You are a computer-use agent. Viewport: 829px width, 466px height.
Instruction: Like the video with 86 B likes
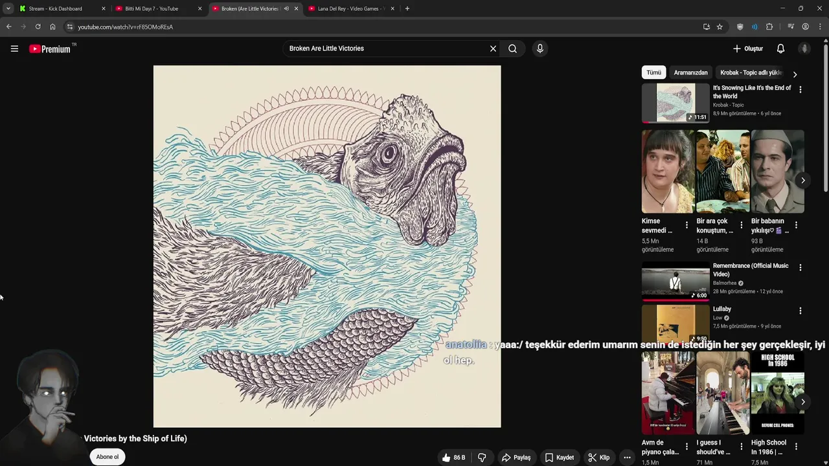(453, 458)
